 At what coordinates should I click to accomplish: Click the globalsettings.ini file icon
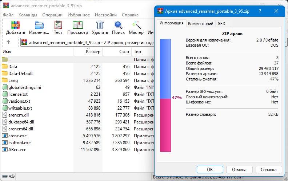[x=5, y=87]
